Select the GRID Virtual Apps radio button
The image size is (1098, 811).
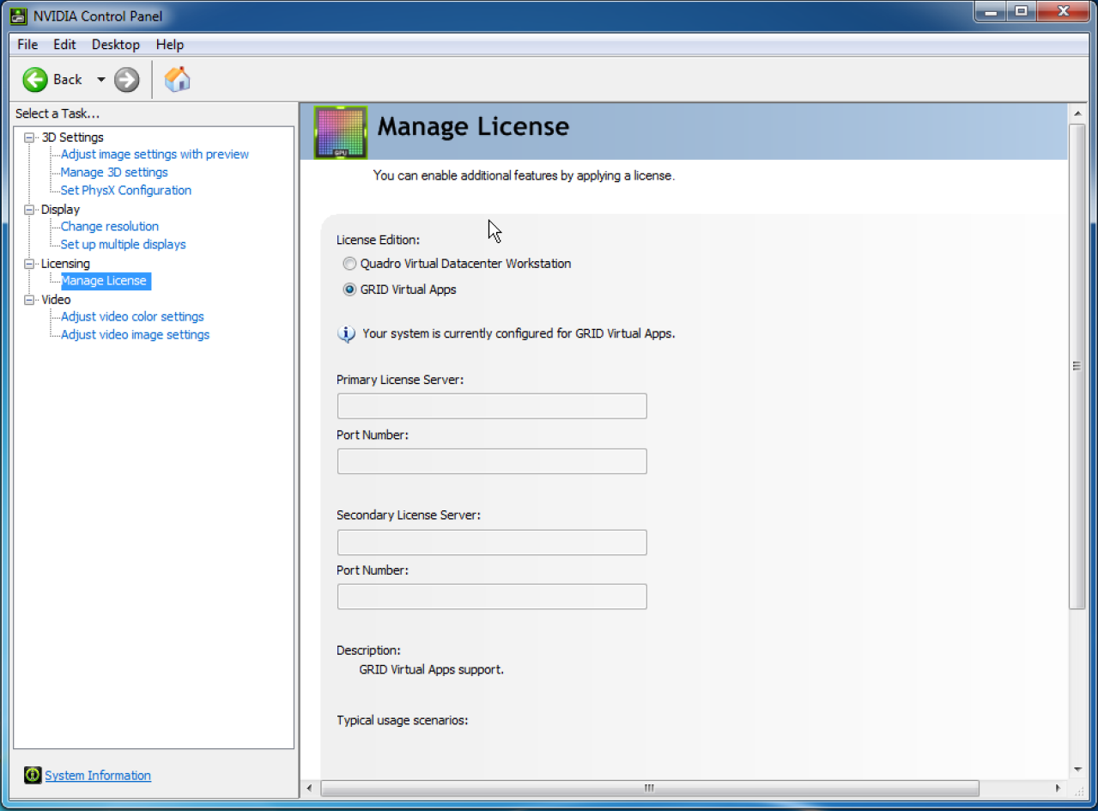tap(349, 290)
